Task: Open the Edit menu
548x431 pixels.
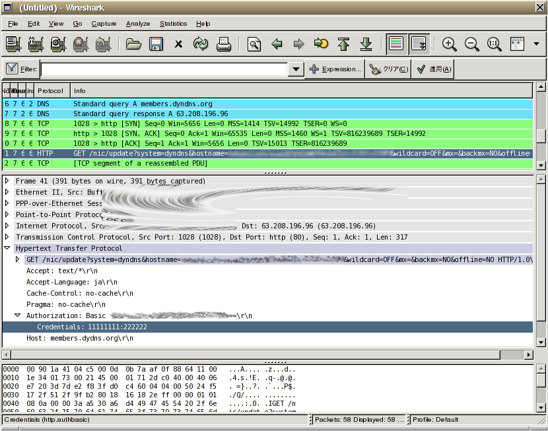Action: tap(34, 23)
